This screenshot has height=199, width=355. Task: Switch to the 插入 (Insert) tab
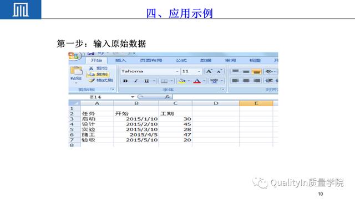[121, 60]
